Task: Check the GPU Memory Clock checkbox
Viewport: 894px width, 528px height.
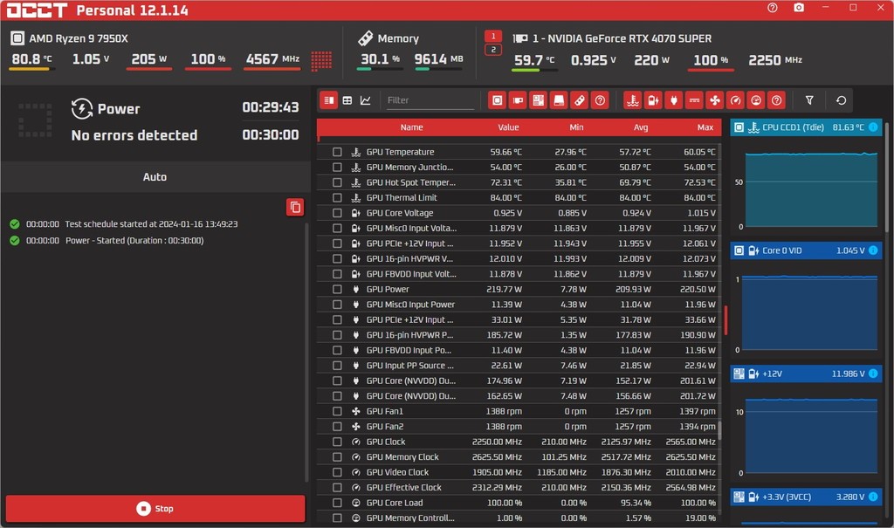Action: pos(337,456)
